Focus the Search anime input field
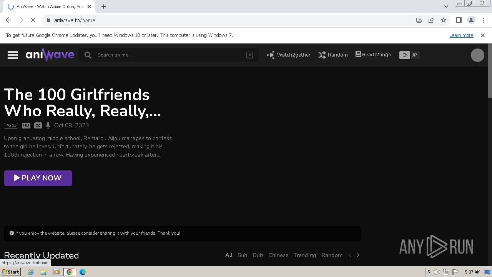This screenshot has height=277, width=492. (x=169, y=55)
